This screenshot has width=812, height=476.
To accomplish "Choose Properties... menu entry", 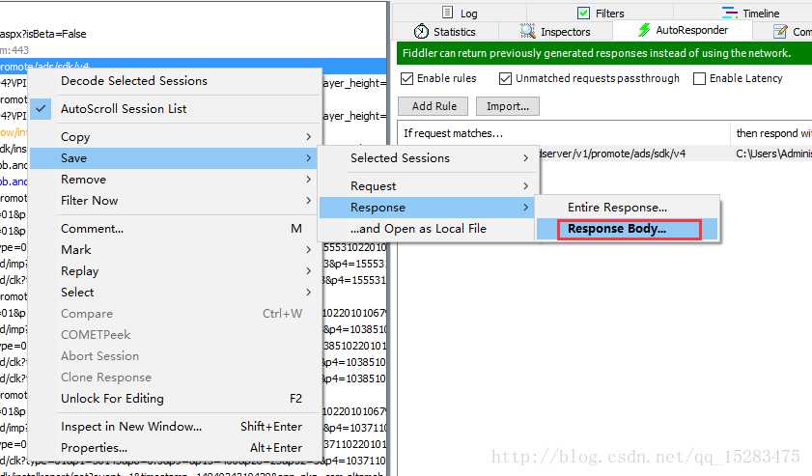I will [x=175, y=447].
